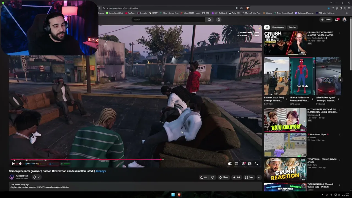This screenshot has height=198, width=352.
Task: Open the AssasinHan channel avatar
Action: [x=12, y=177]
